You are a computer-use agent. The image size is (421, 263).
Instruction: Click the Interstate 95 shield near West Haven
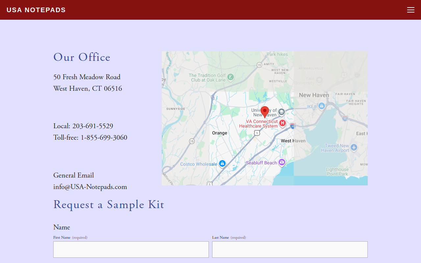point(293,126)
